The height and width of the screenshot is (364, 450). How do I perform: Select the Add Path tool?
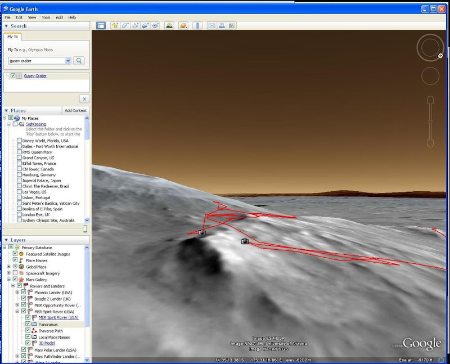coord(136,25)
